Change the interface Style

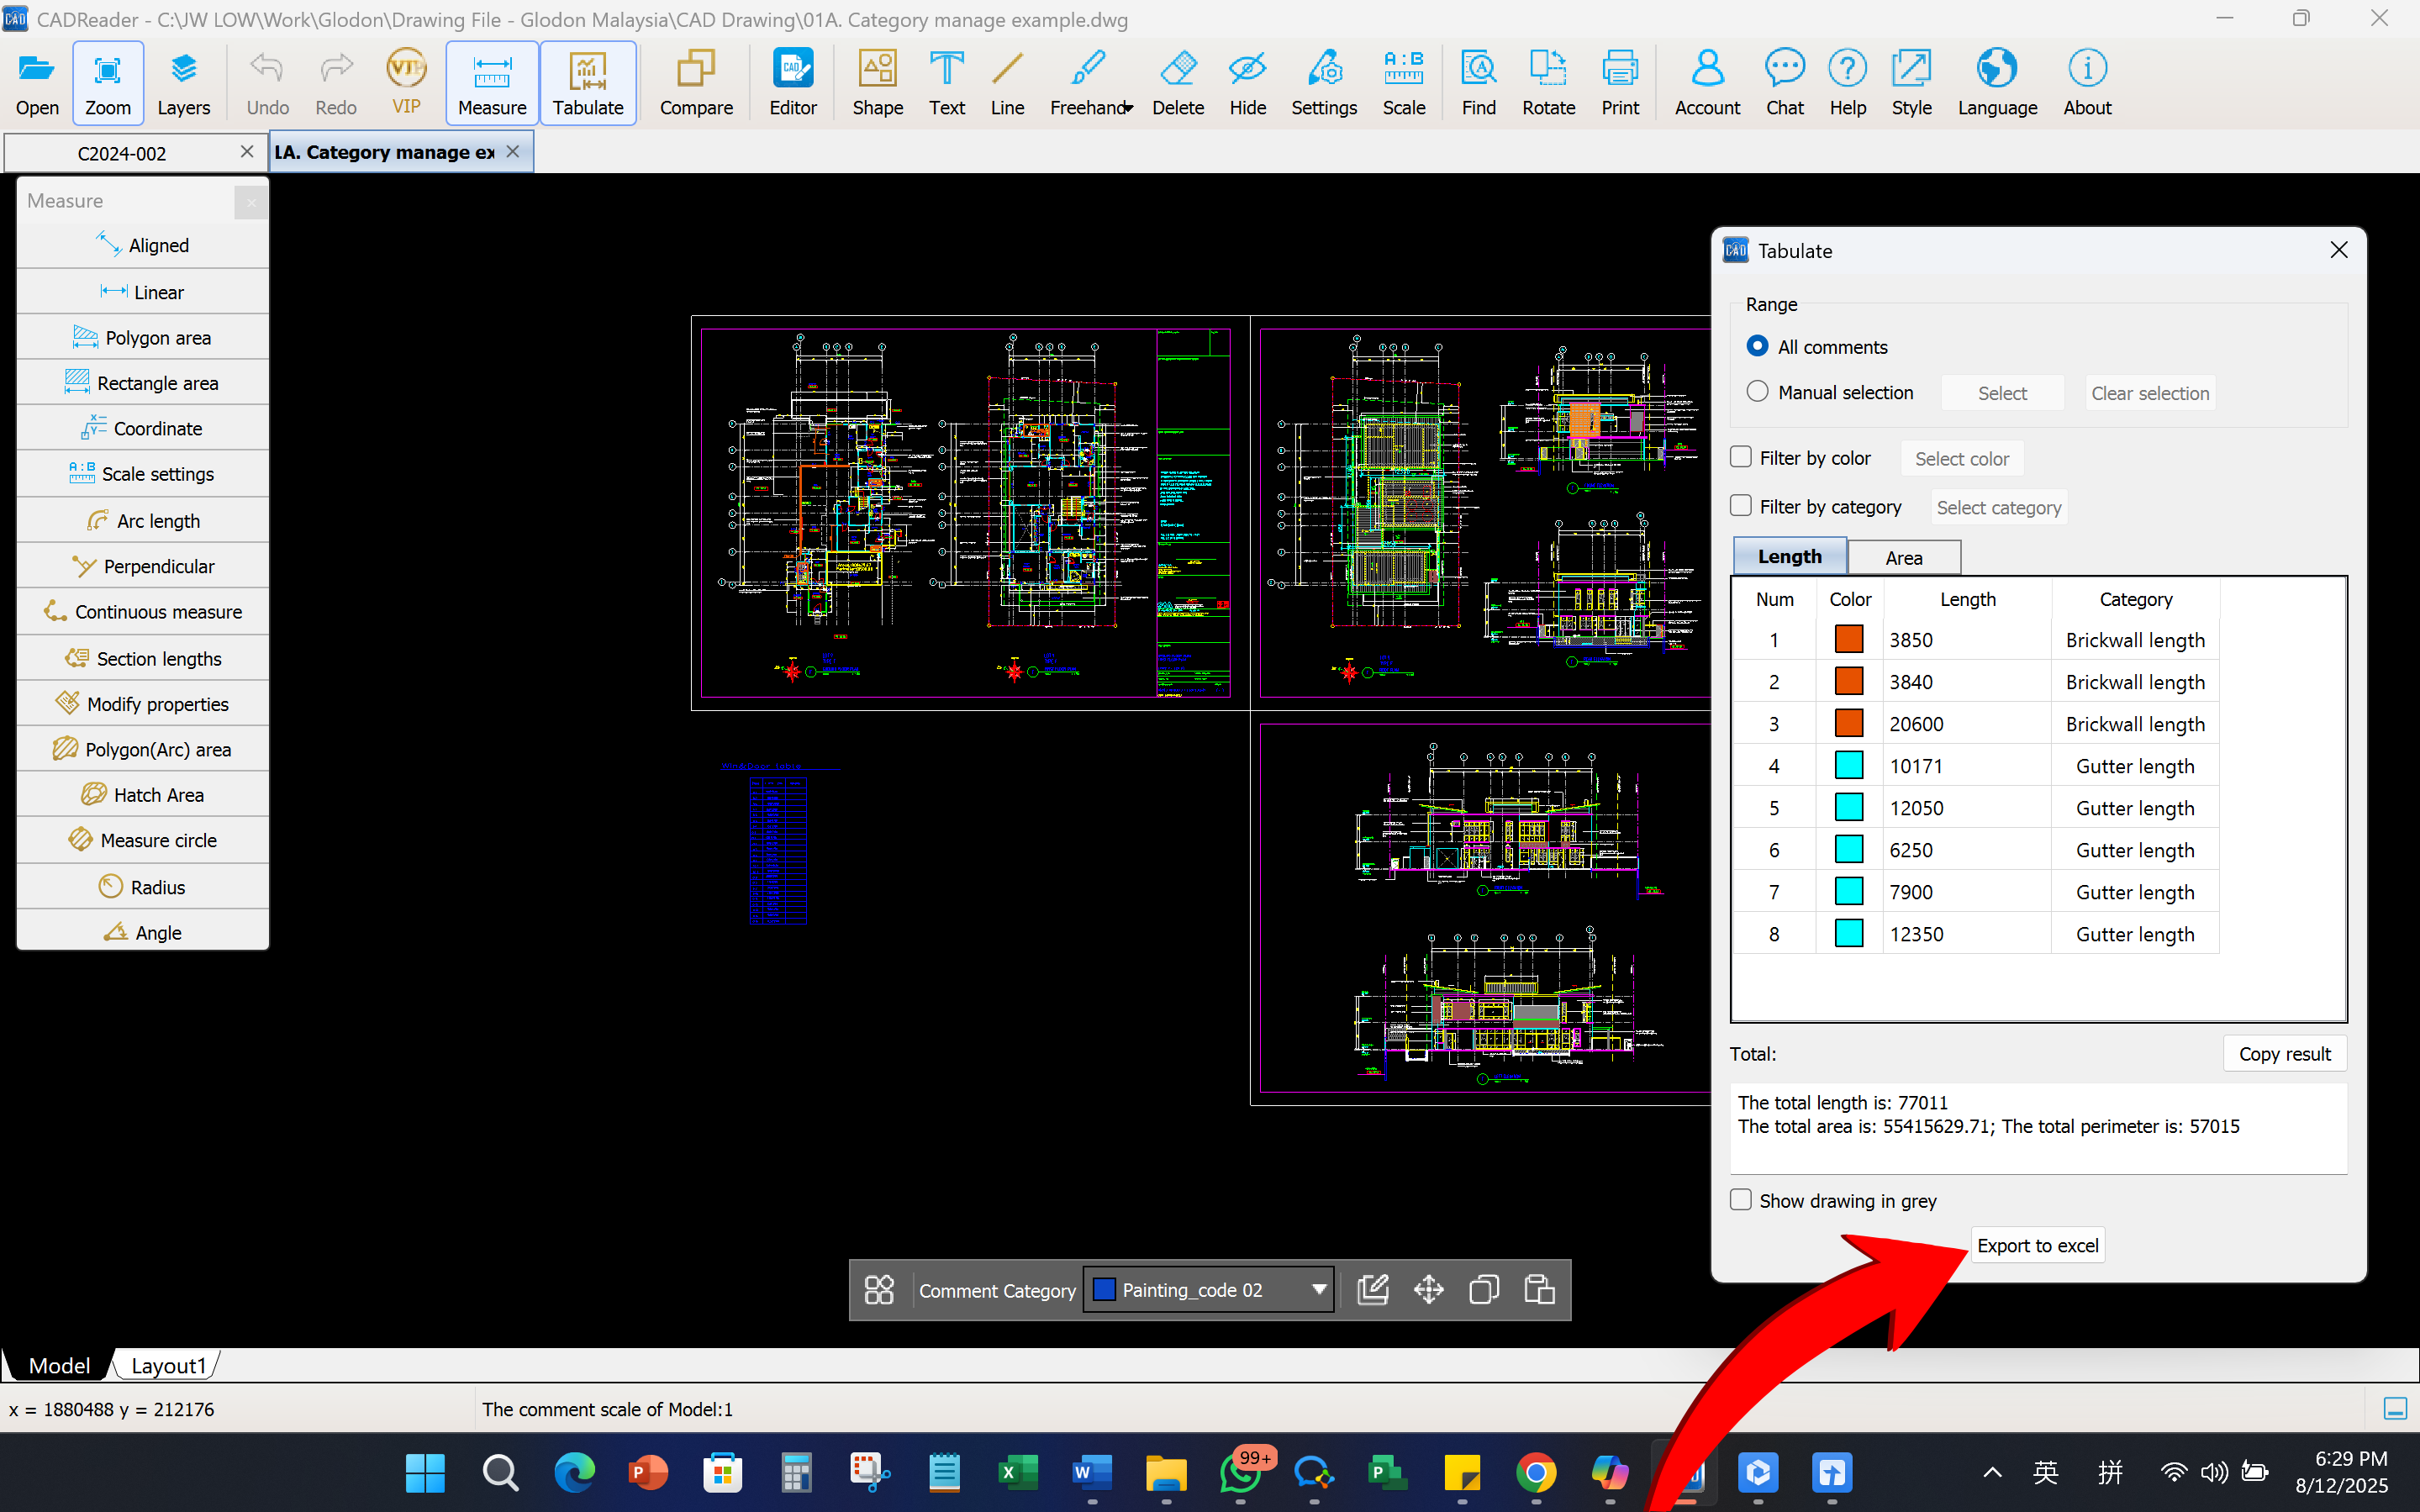(x=1911, y=84)
